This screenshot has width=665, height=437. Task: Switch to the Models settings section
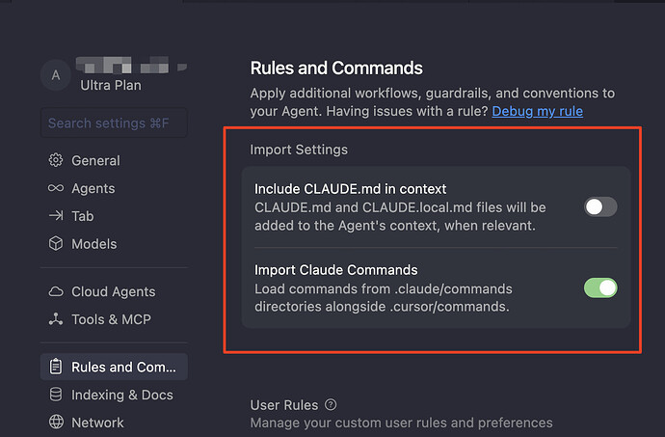(93, 244)
